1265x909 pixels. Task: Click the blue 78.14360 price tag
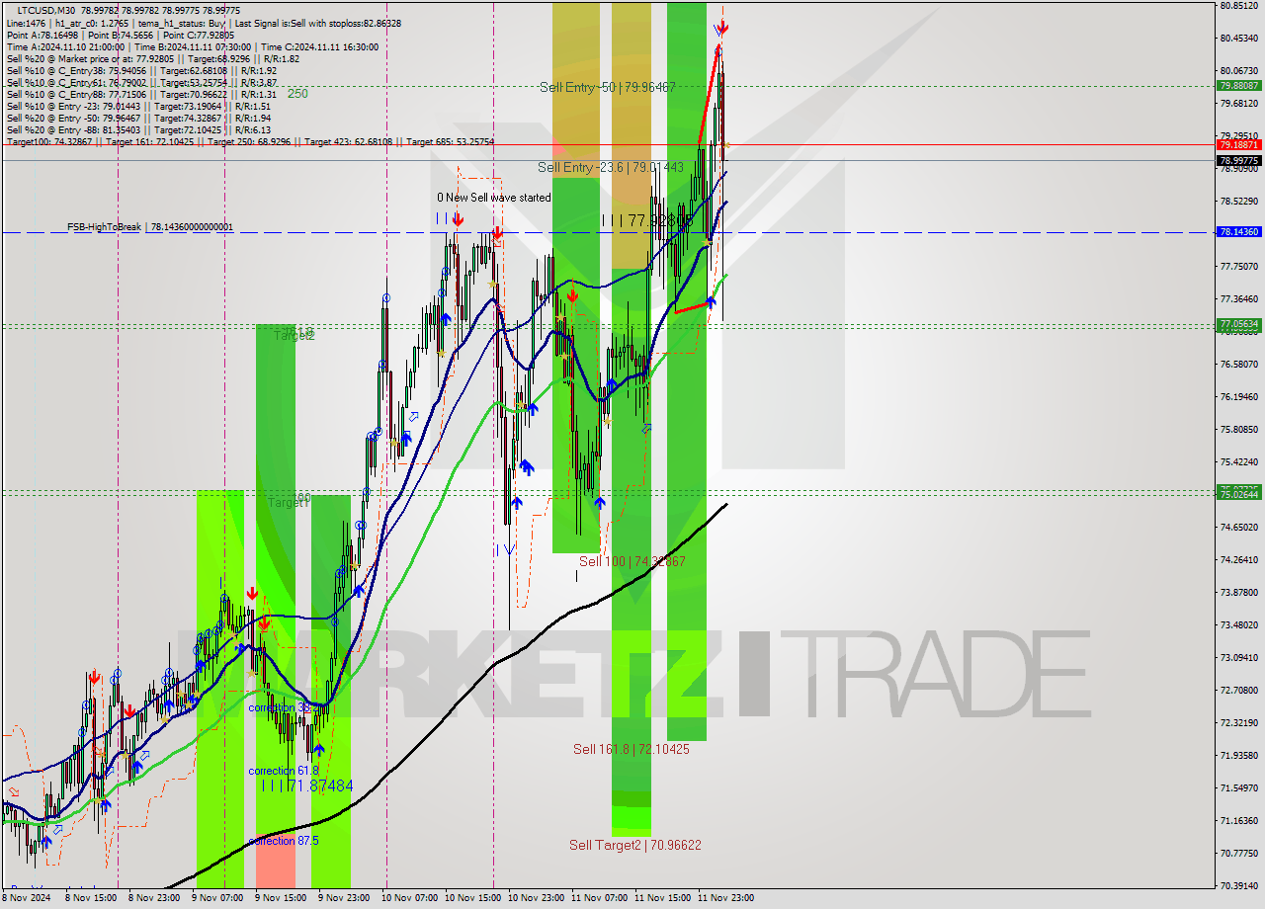[x=1238, y=231]
